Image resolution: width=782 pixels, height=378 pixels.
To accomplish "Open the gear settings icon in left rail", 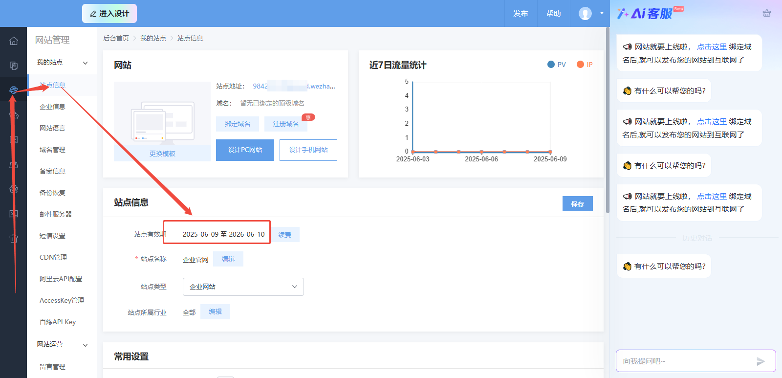I will pyautogui.click(x=14, y=189).
